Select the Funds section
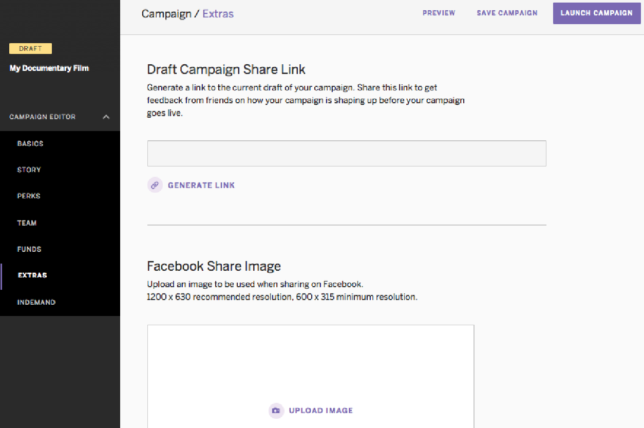 click(29, 249)
